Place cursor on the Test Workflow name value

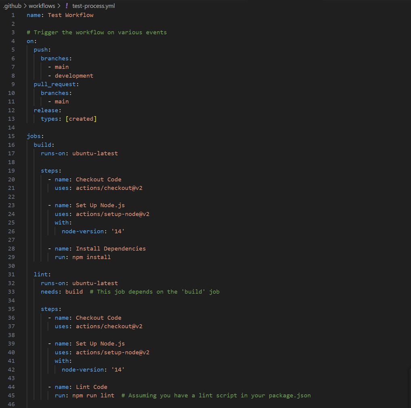70,14
